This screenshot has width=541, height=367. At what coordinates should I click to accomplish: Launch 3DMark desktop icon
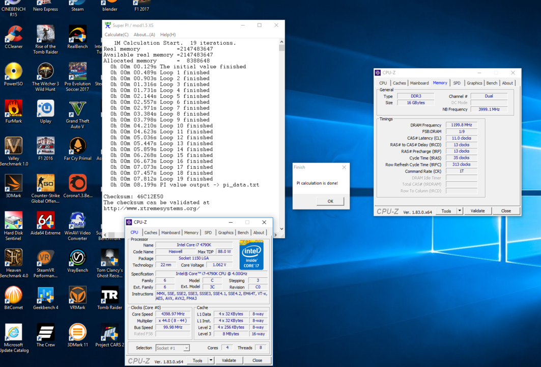tap(13, 186)
